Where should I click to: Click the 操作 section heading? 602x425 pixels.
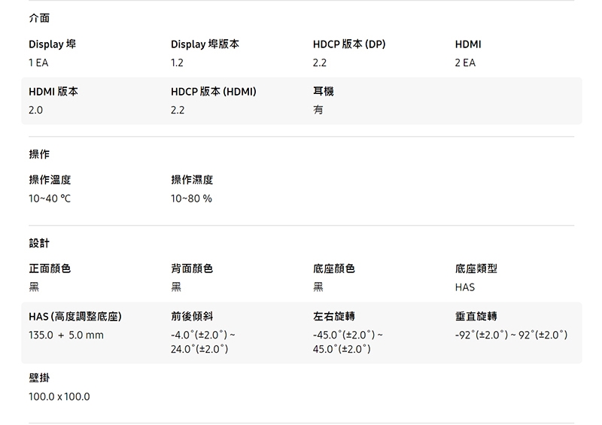coord(39,154)
